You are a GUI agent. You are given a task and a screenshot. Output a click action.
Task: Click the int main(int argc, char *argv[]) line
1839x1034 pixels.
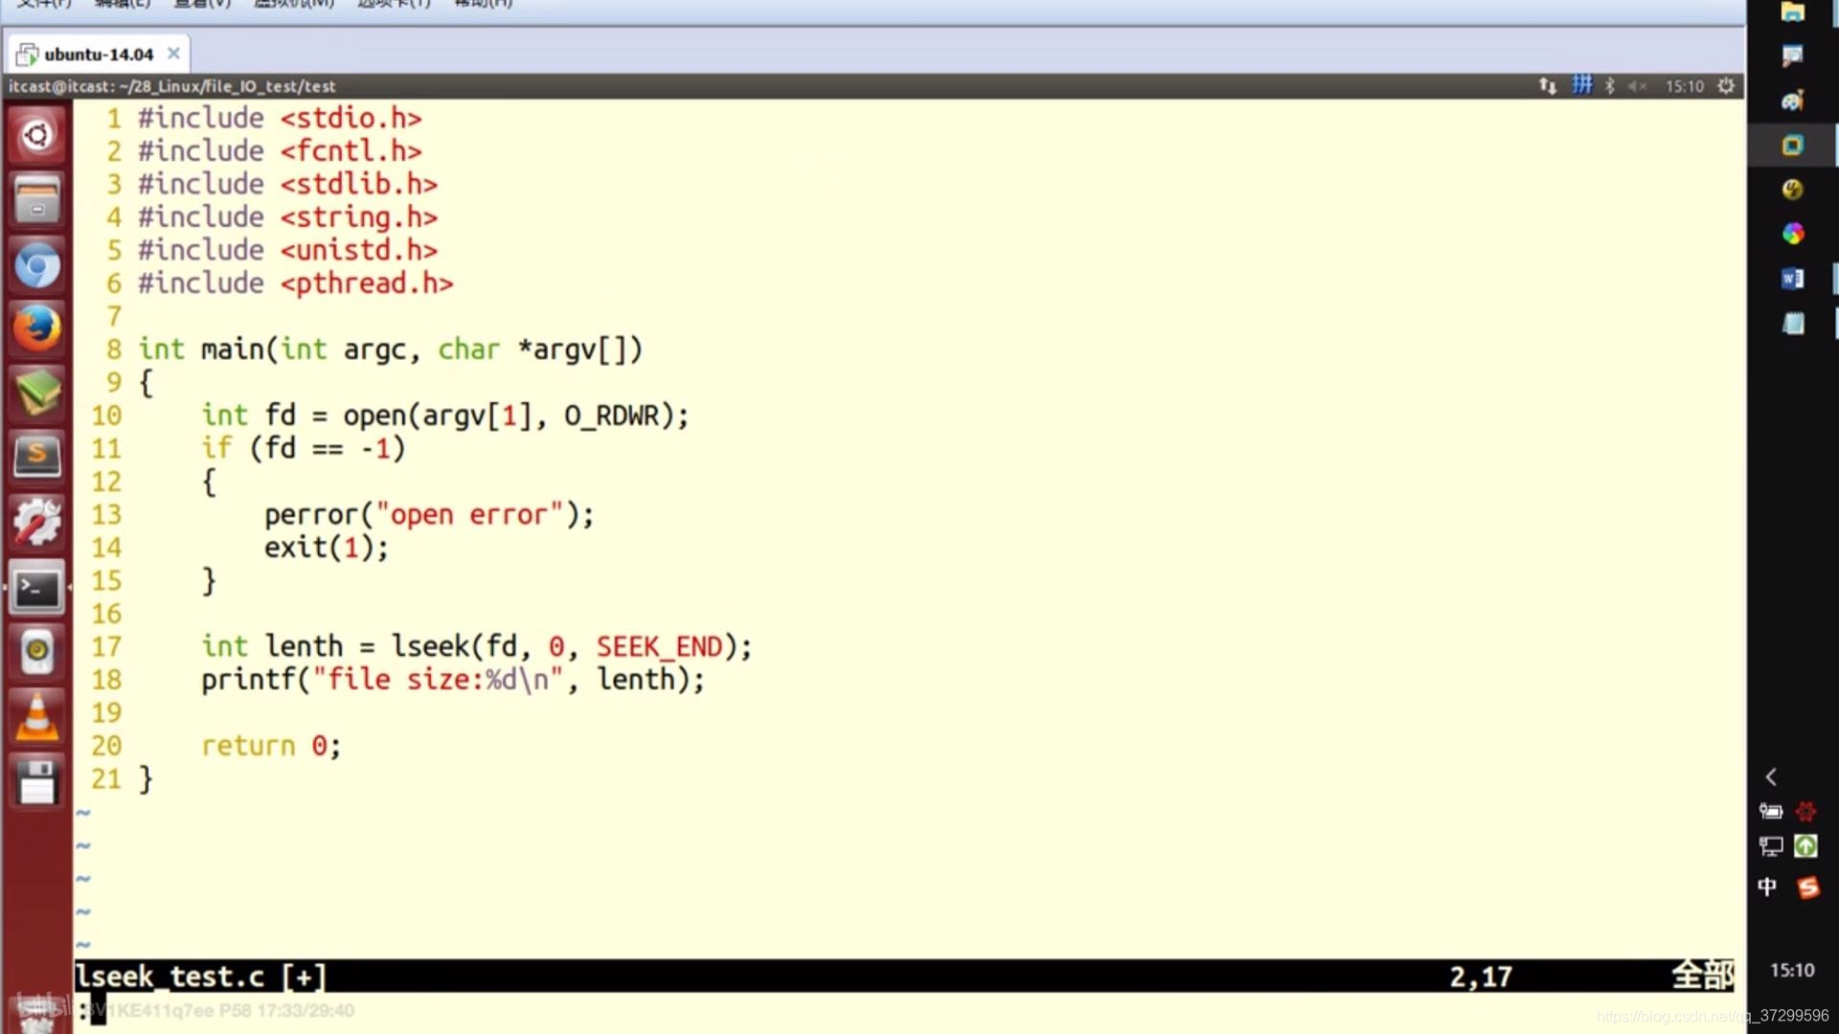coord(391,349)
